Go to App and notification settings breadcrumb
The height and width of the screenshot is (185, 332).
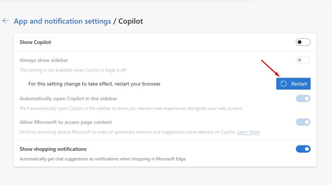pos(63,21)
